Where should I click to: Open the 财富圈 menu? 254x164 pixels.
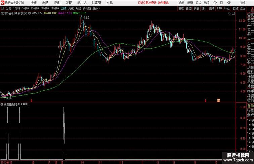(x=96, y=3)
